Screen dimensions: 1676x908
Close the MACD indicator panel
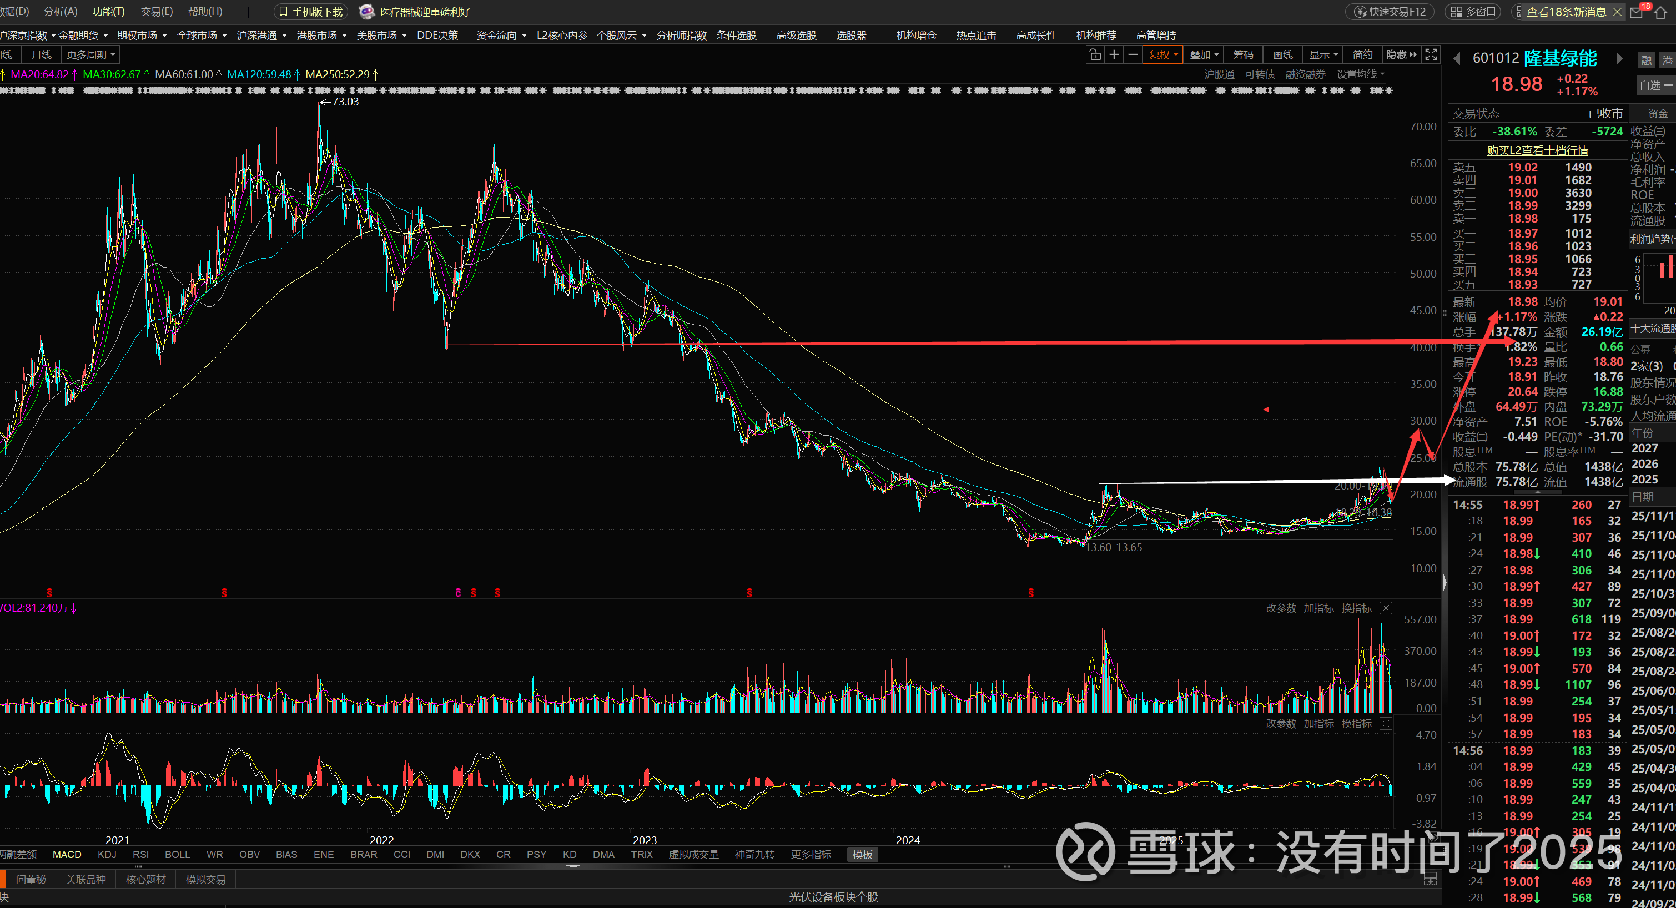[x=1386, y=723]
